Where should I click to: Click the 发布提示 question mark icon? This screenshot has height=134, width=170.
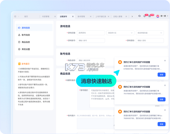coord(19,64)
